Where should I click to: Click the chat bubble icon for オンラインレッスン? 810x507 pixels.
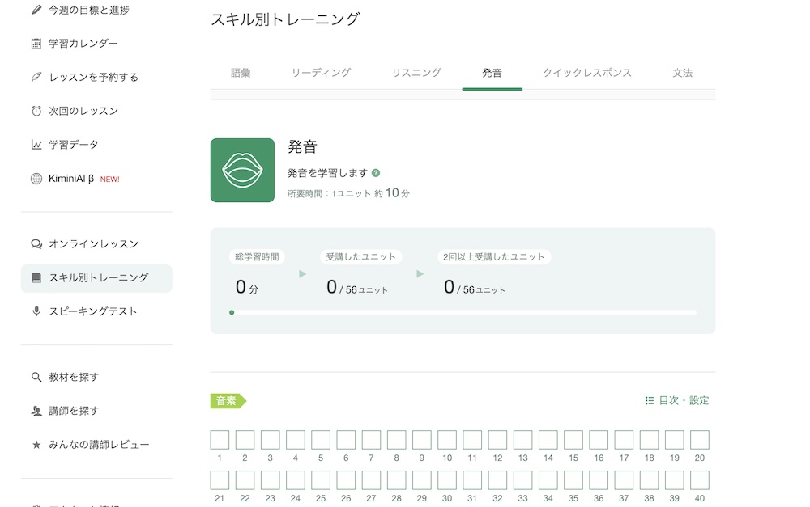[x=36, y=244]
